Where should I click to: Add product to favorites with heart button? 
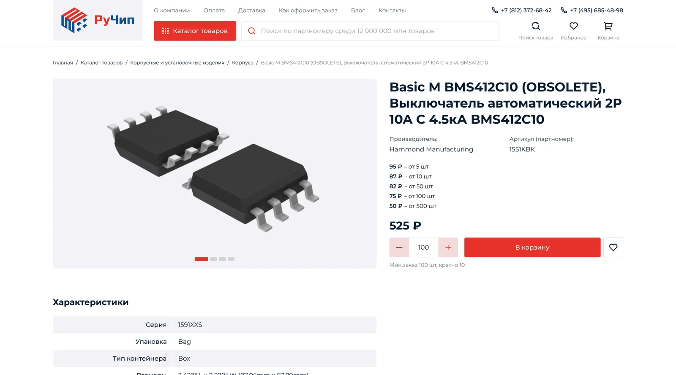pos(613,247)
